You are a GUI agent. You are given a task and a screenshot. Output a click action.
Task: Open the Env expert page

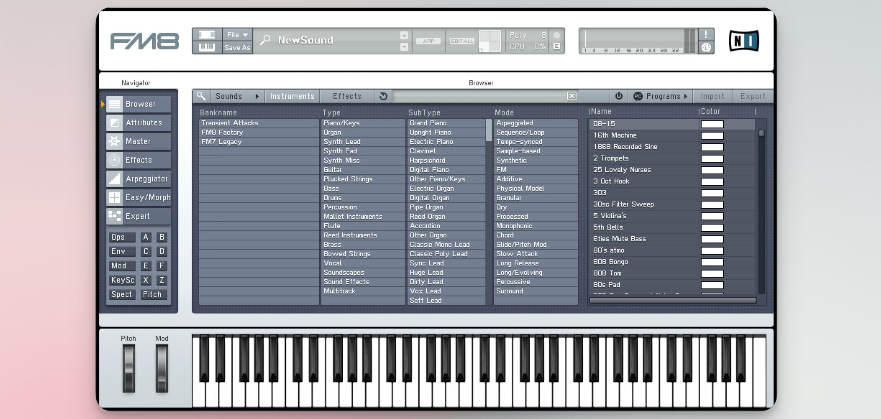point(122,251)
